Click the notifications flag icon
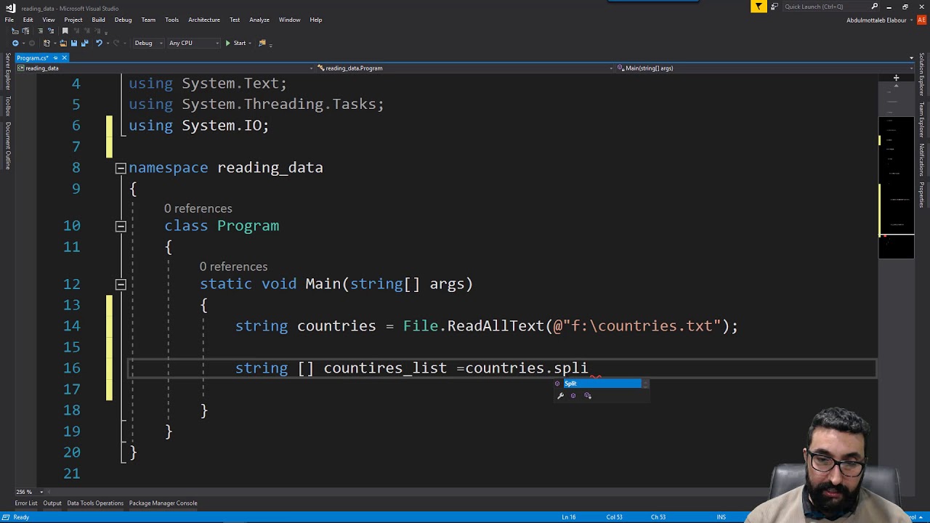The height and width of the screenshot is (523, 930). point(759,7)
